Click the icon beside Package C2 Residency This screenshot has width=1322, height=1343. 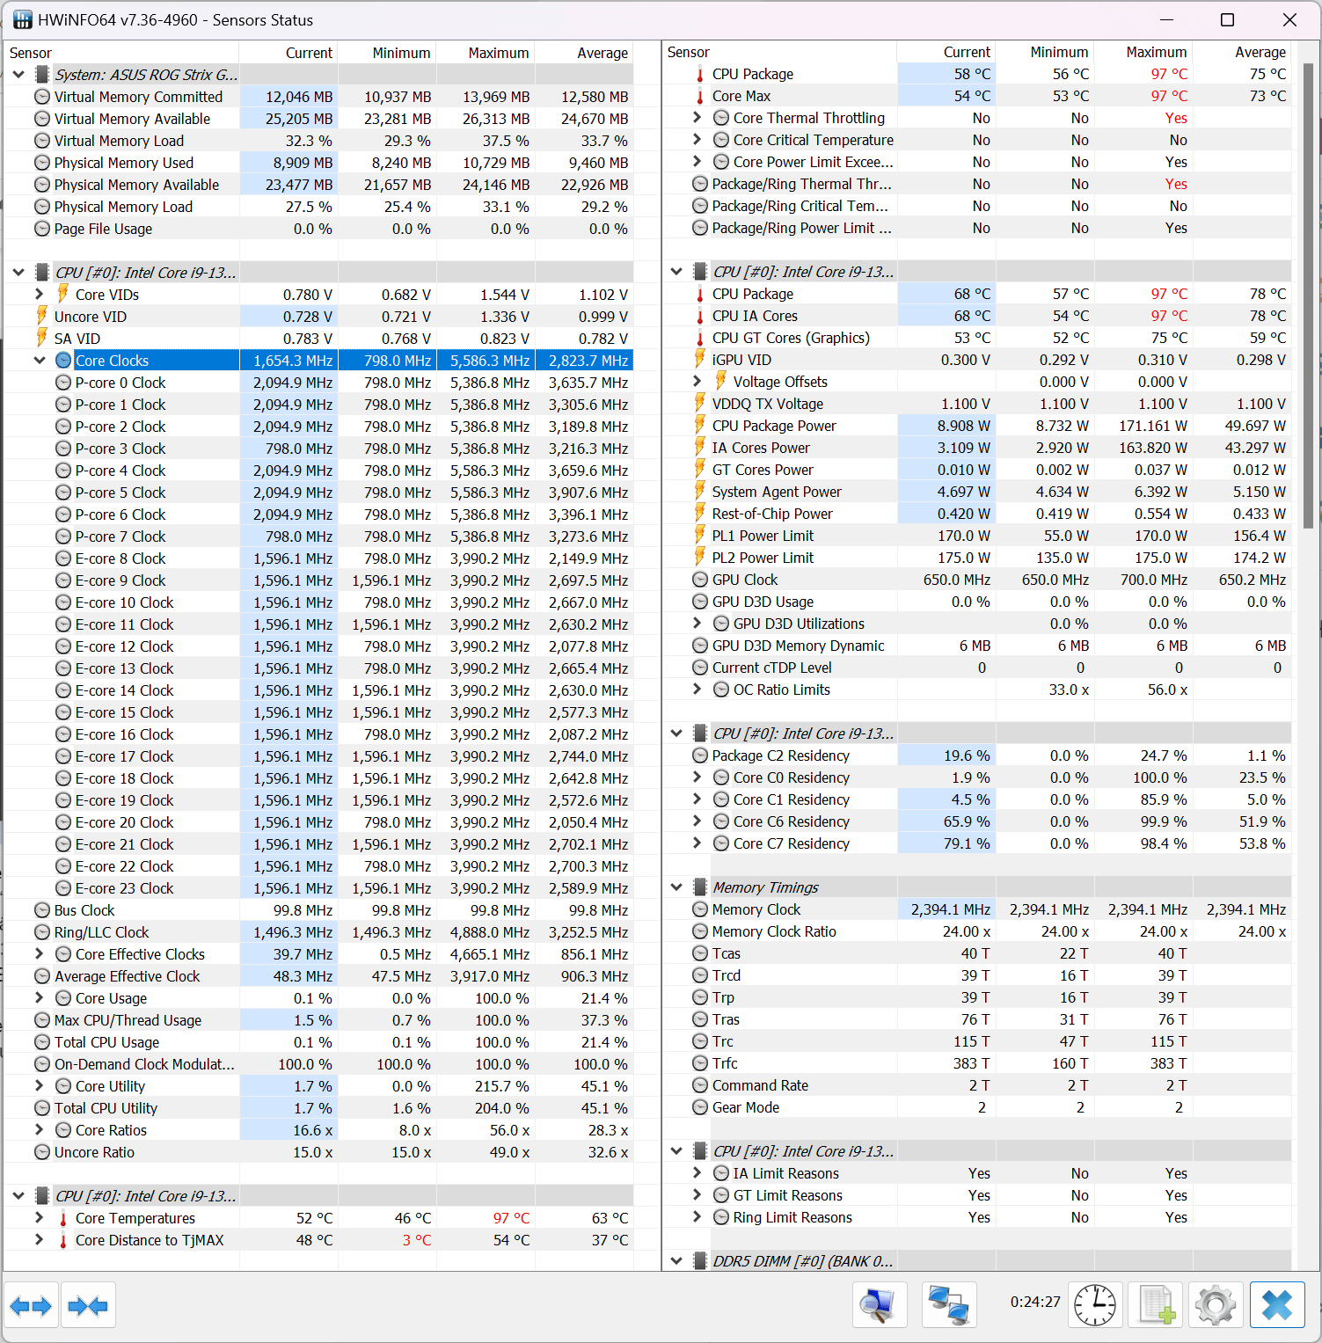[700, 755]
